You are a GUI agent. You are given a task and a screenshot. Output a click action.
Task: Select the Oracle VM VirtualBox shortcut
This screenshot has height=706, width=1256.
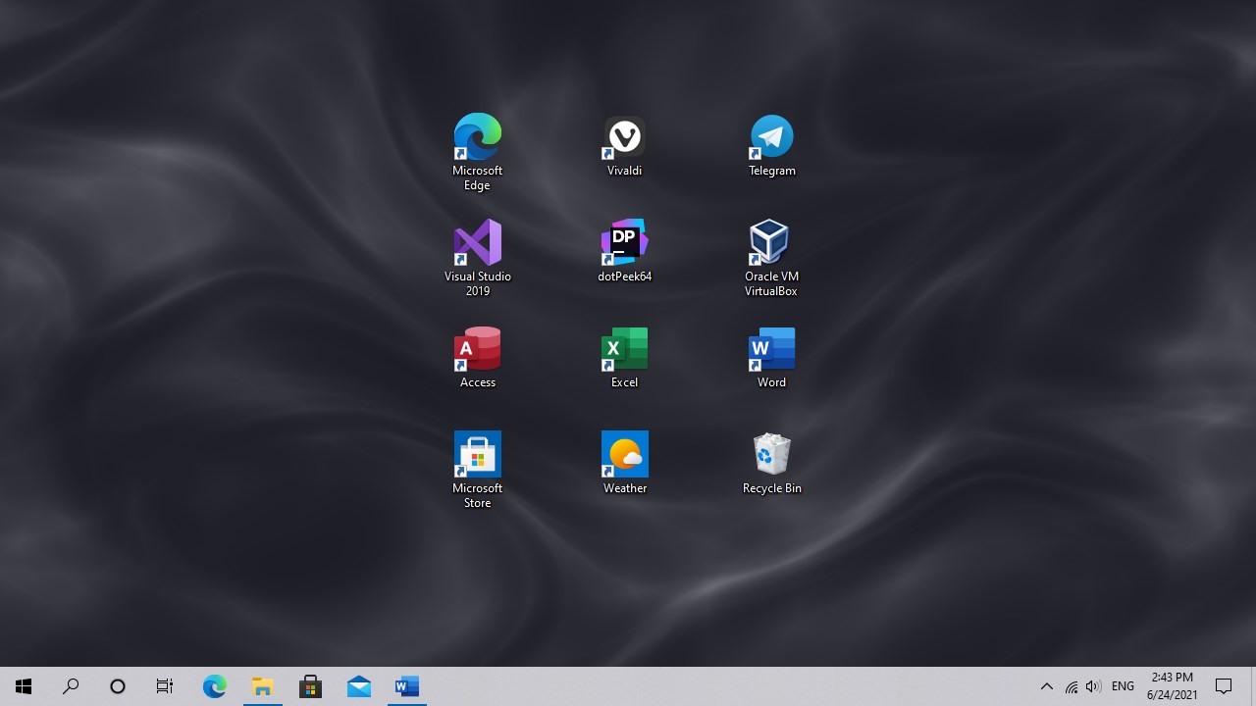(x=771, y=259)
